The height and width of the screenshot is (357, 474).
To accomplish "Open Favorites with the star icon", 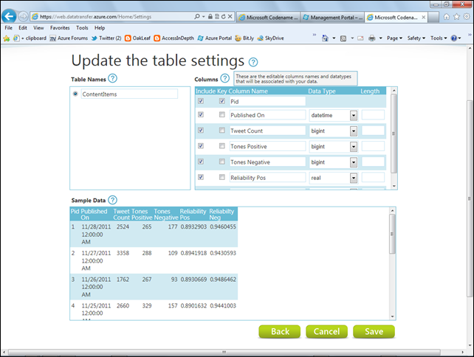I will [x=456, y=17].
